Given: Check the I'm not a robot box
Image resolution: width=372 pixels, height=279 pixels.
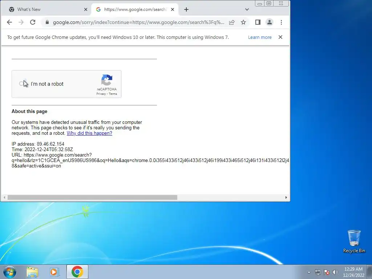Looking at the screenshot, I should [21, 84].
